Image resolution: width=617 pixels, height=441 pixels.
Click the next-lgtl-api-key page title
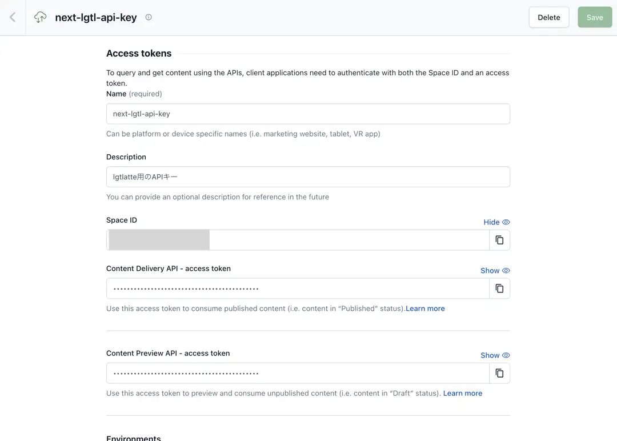click(96, 17)
